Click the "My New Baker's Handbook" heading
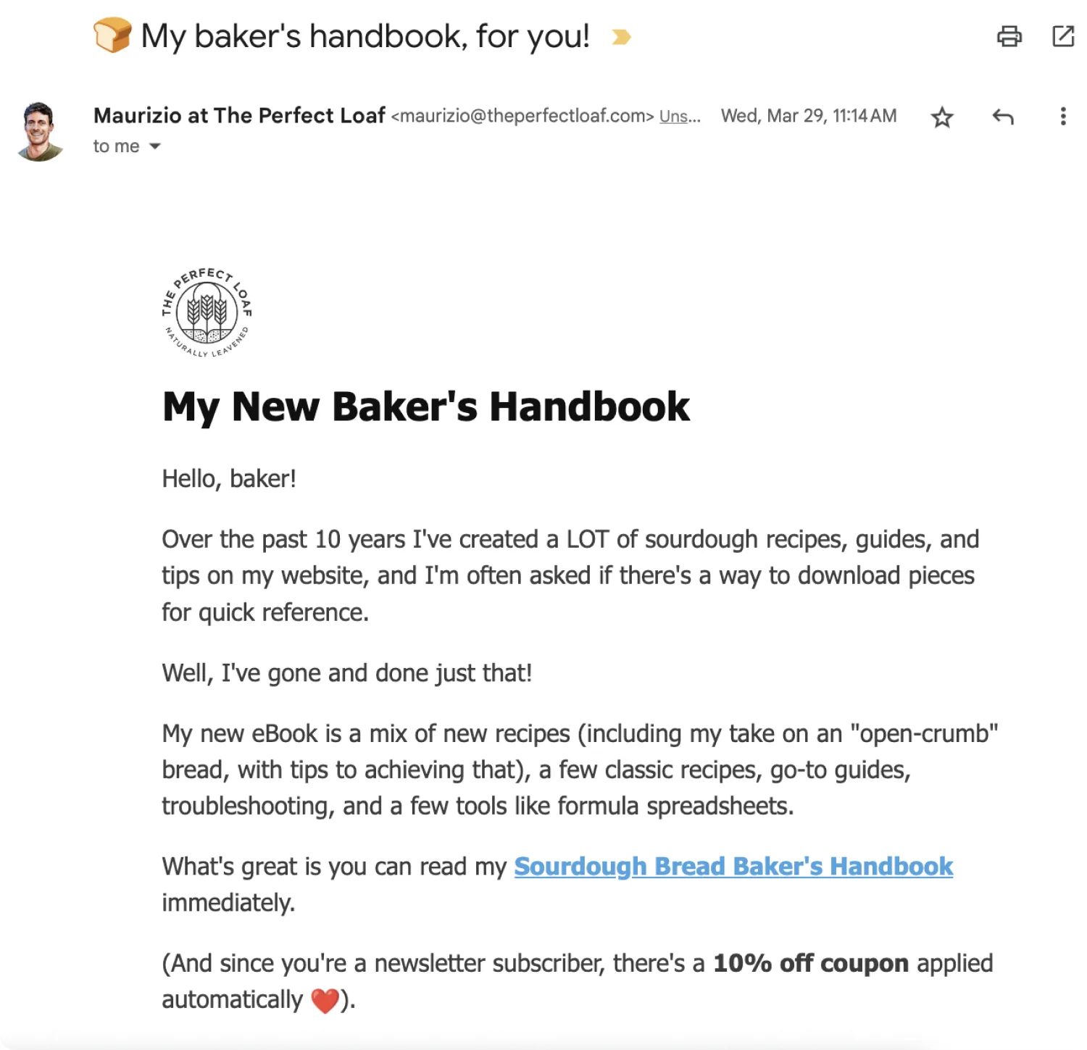 tap(426, 407)
